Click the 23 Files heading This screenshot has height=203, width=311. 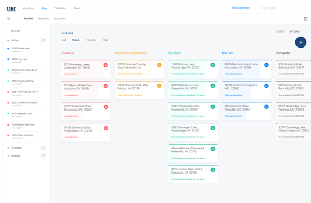tap(67, 33)
